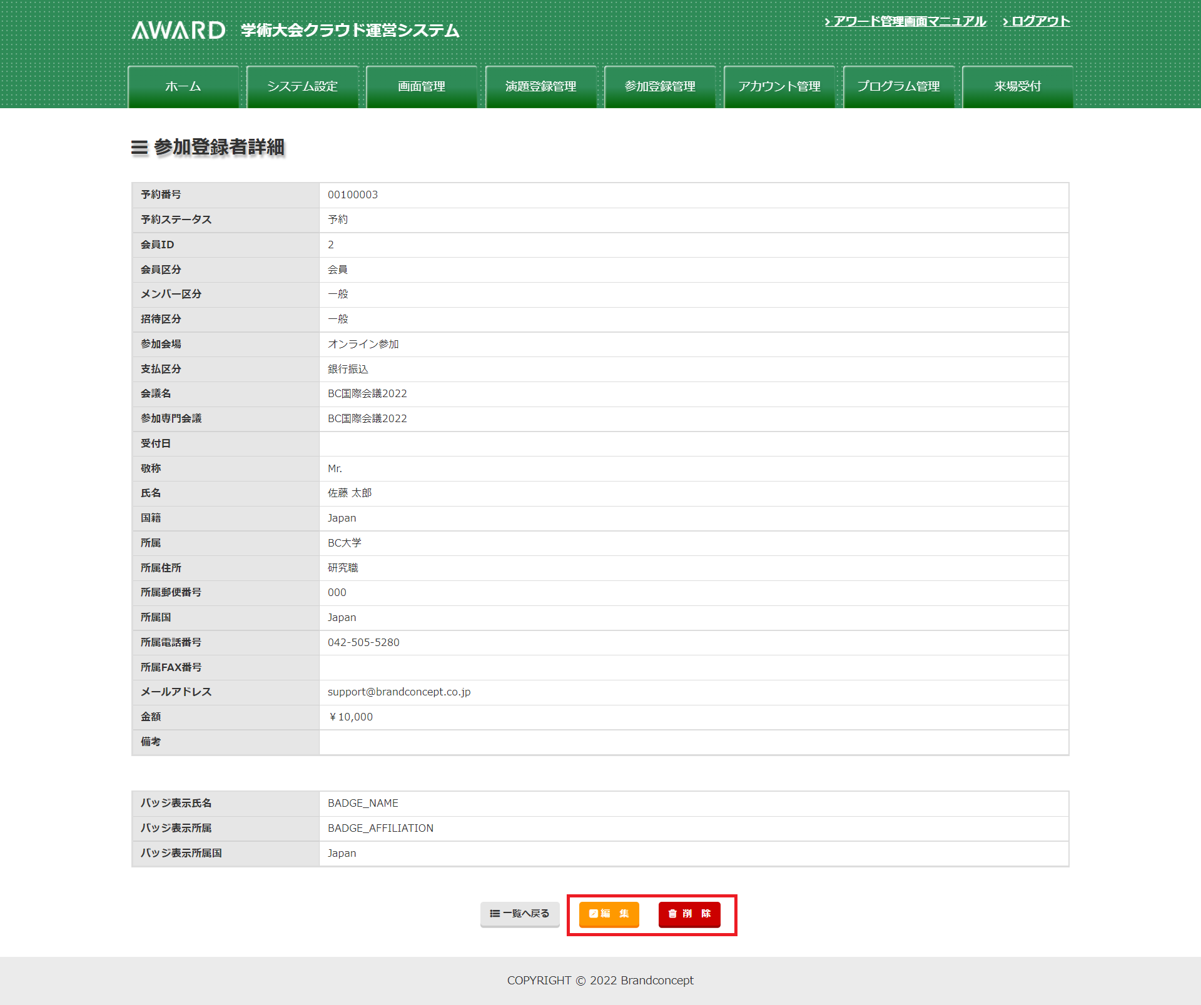Click the pencil icon on 編集 button
1201x1005 pixels.
593,914
